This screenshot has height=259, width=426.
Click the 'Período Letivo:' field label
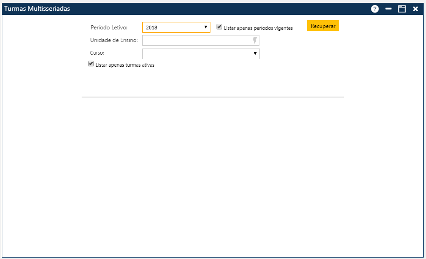(x=109, y=28)
